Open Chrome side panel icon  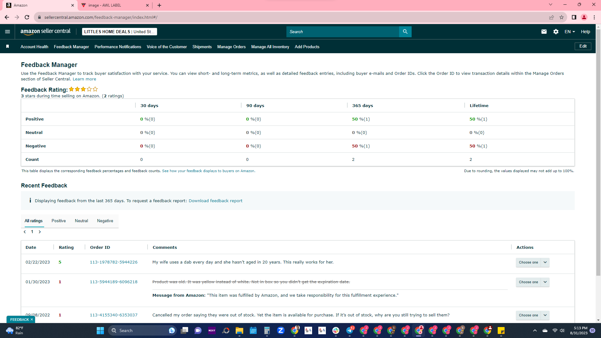574,17
